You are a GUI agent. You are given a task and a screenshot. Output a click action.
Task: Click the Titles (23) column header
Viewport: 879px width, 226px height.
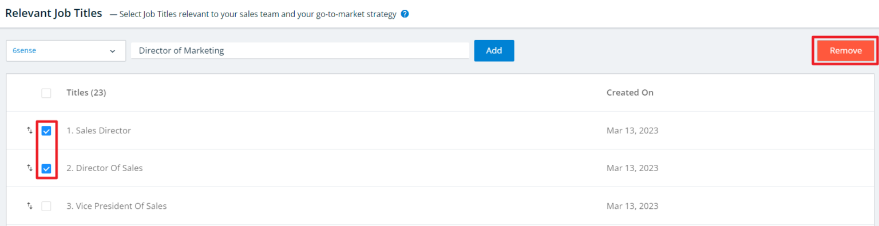[86, 93]
